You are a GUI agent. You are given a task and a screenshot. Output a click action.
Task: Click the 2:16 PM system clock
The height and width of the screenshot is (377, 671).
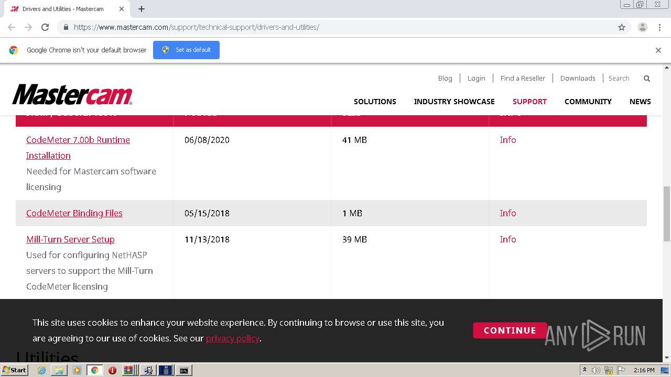(x=644, y=370)
